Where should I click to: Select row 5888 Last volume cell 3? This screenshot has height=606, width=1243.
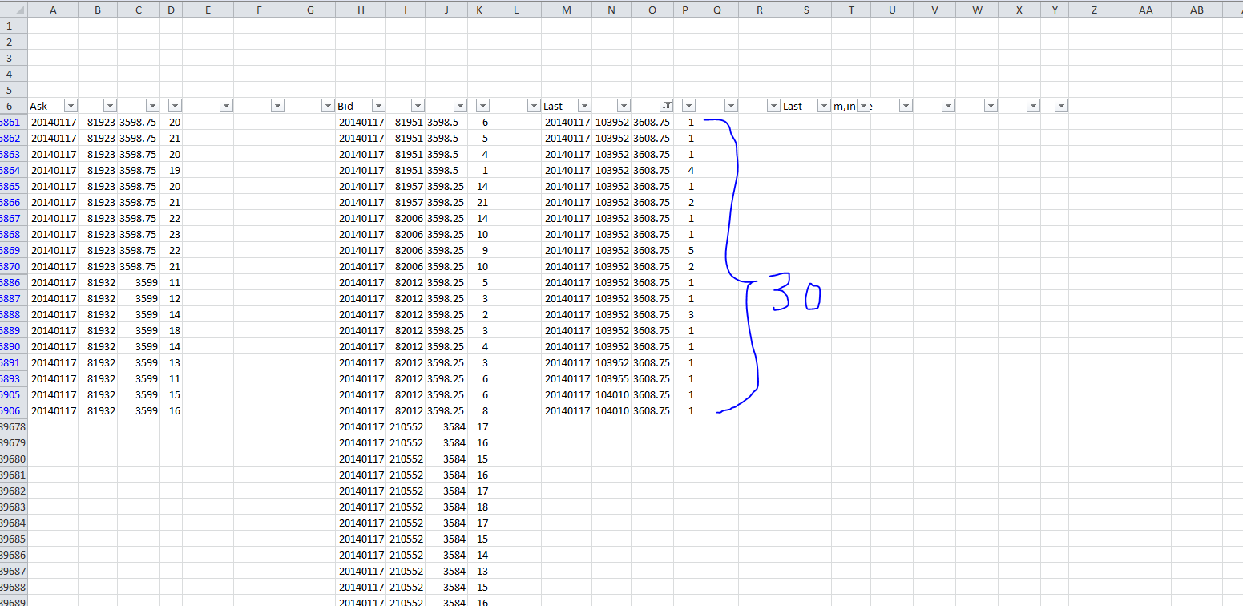click(x=684, y=314)
